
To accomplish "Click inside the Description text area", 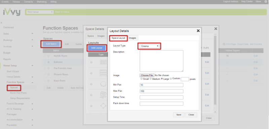I will pyautogui.click(x=161, y=61).
